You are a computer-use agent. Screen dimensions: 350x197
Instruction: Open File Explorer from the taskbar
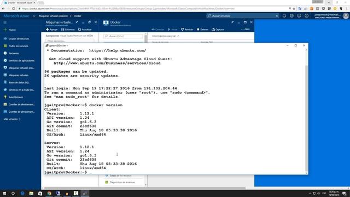(31, 193)
